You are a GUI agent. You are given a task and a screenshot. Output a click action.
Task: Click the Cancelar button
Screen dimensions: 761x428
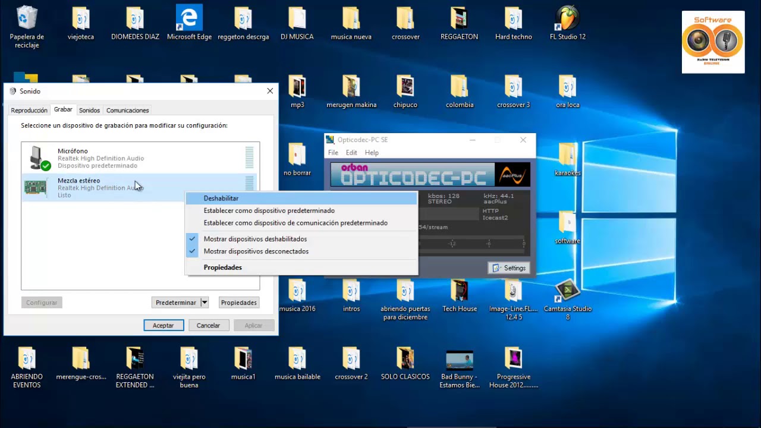(x=209, y=325)
